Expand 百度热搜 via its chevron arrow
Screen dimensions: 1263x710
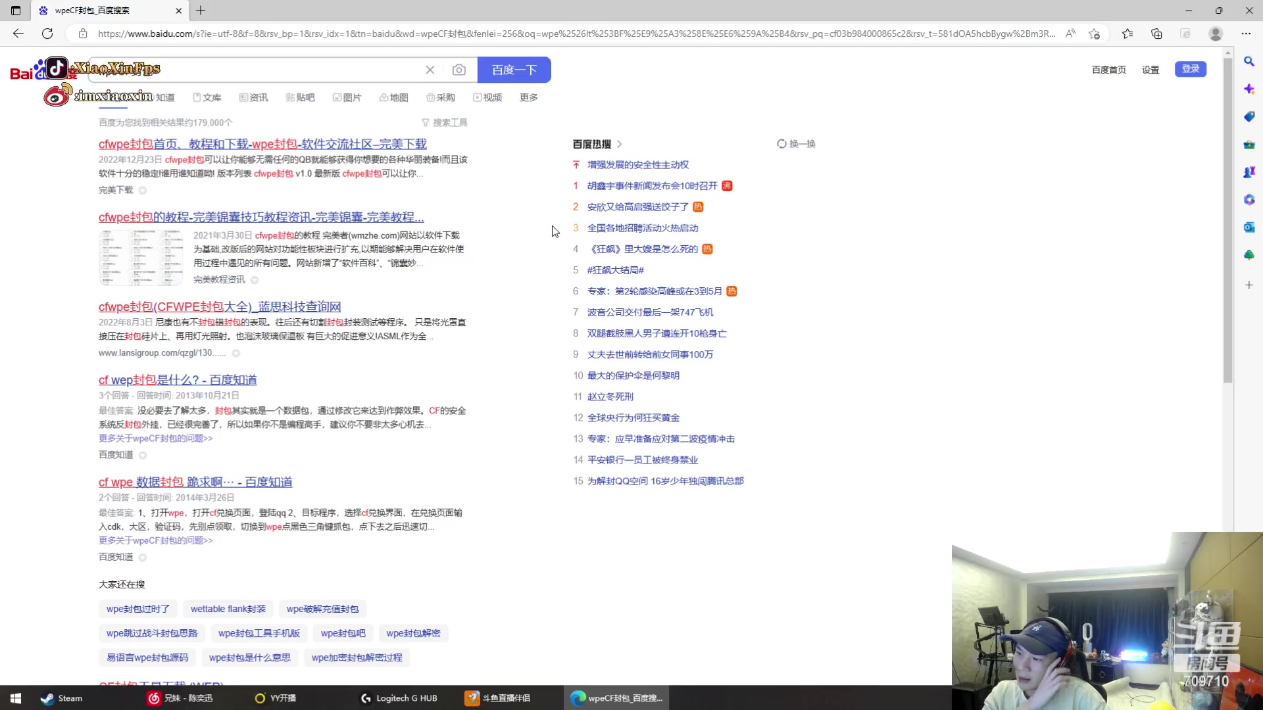tap(619, 143)
